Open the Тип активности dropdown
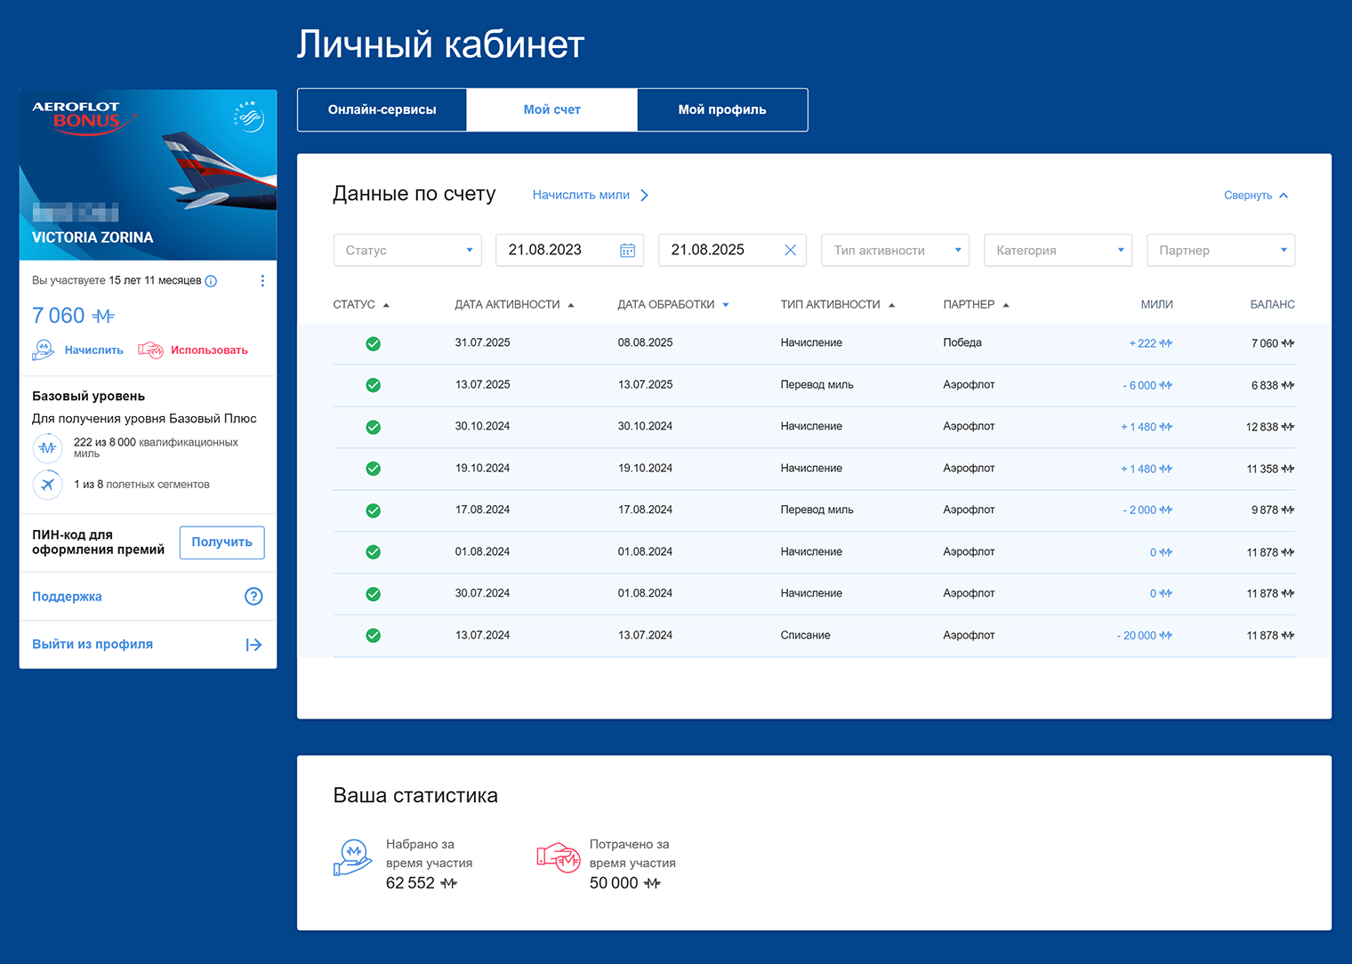Image resolution: width=1352 pixels, height=964 pixels. click(895, 250)
